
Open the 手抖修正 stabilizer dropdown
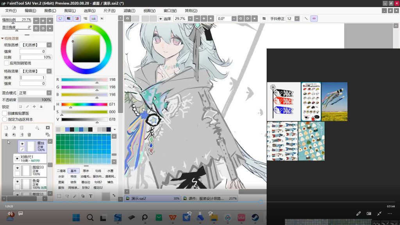[x=297, y=19]
